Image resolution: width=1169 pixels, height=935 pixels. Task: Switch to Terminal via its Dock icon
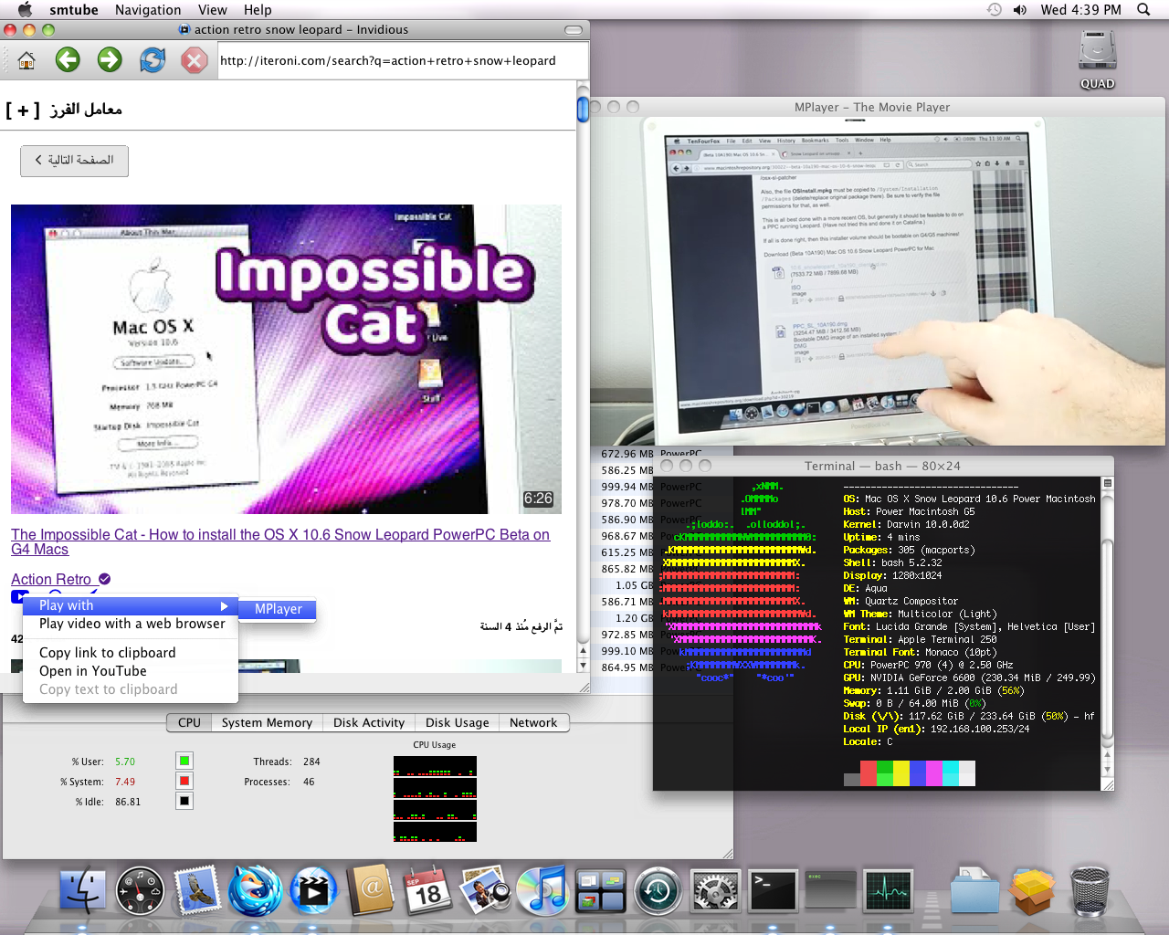773,891
